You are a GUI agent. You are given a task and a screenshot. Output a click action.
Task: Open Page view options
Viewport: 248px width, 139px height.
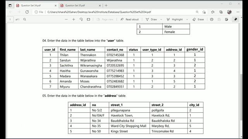click(105, 19)
